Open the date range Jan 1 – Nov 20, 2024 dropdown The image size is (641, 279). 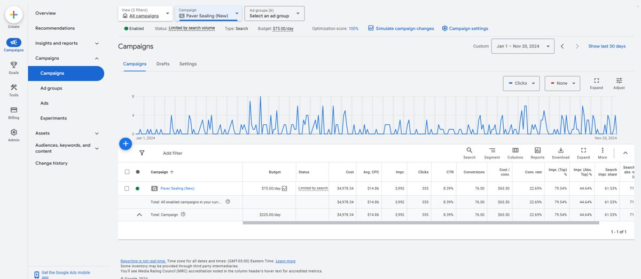click(523, 46)
